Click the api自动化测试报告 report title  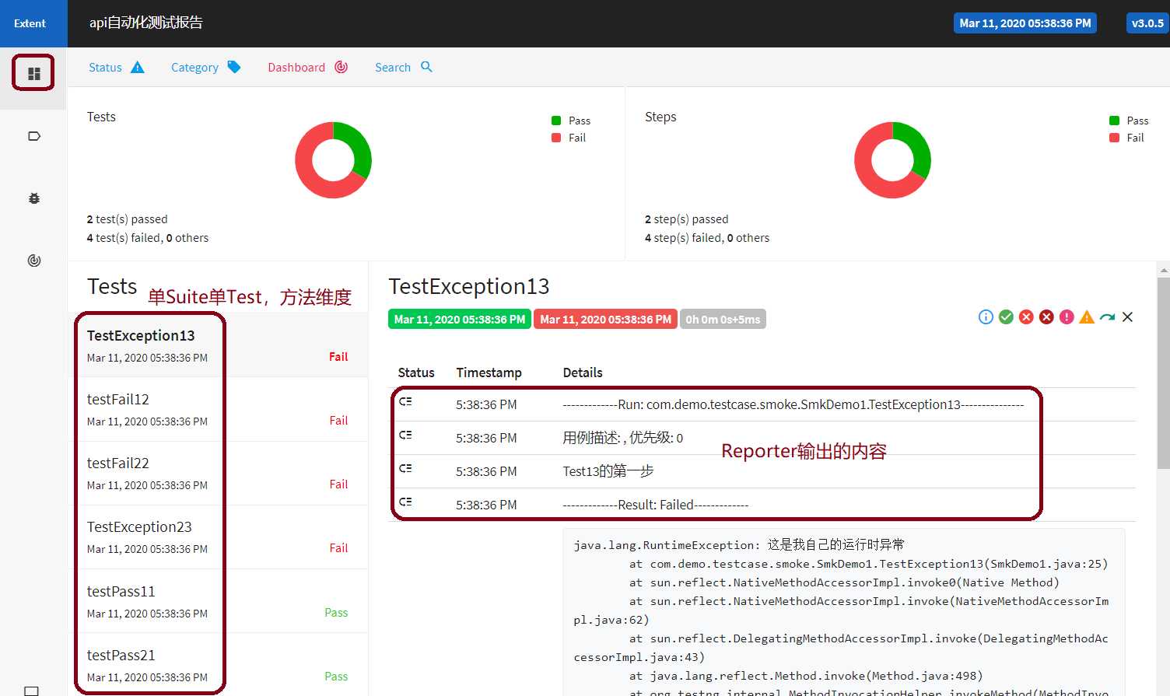(x=146, y=23)
